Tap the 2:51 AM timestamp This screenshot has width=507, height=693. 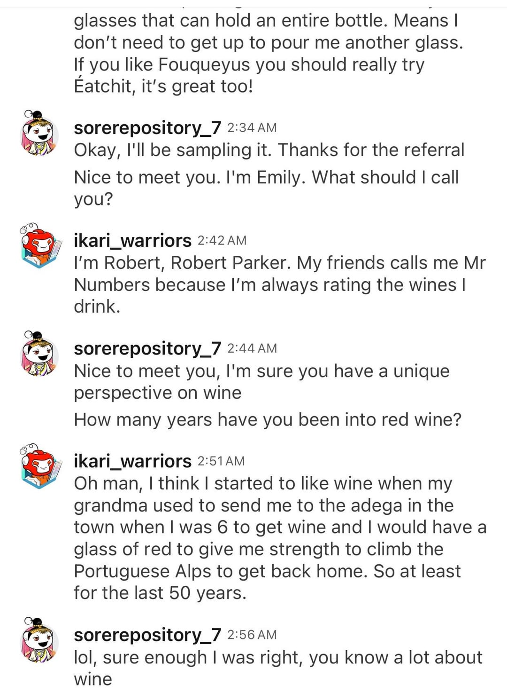click(221, 461)
